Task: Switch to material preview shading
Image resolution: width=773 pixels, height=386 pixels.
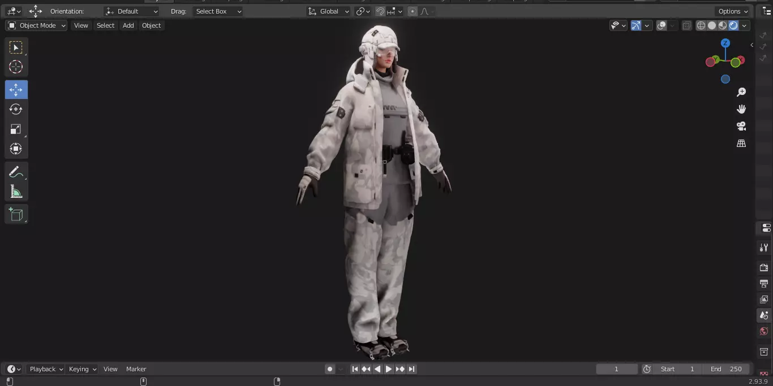Action: click(x=723, y=25)
